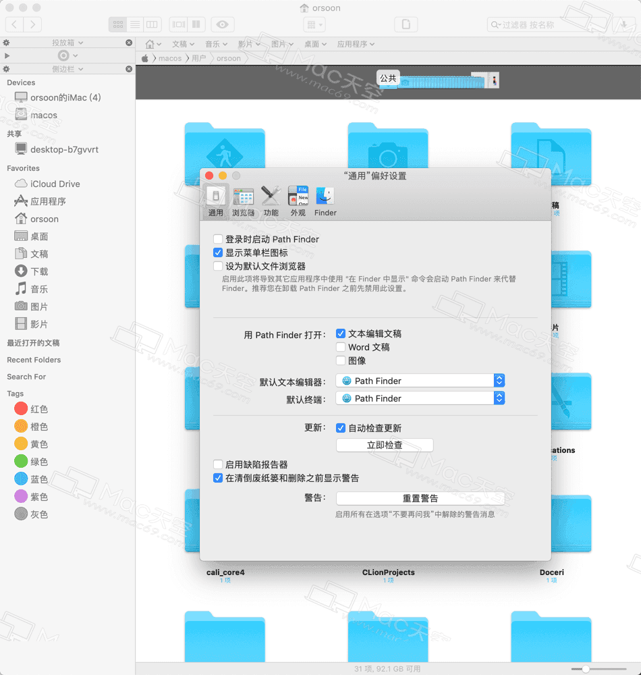Check the Word 文稿 checkbox
Viewport: 641px width, 675px height.
pos(341,347)
